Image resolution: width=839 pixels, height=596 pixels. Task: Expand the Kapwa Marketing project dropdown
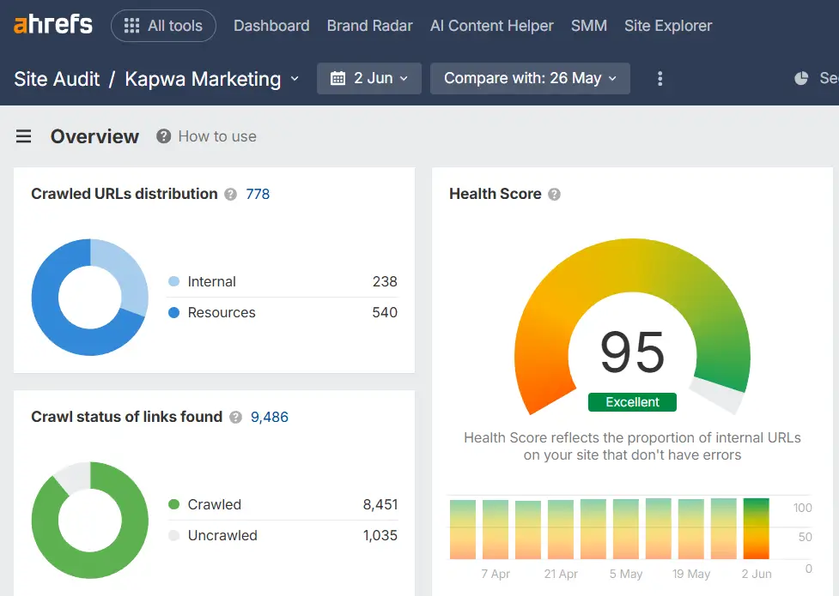(x=211, y=79)
